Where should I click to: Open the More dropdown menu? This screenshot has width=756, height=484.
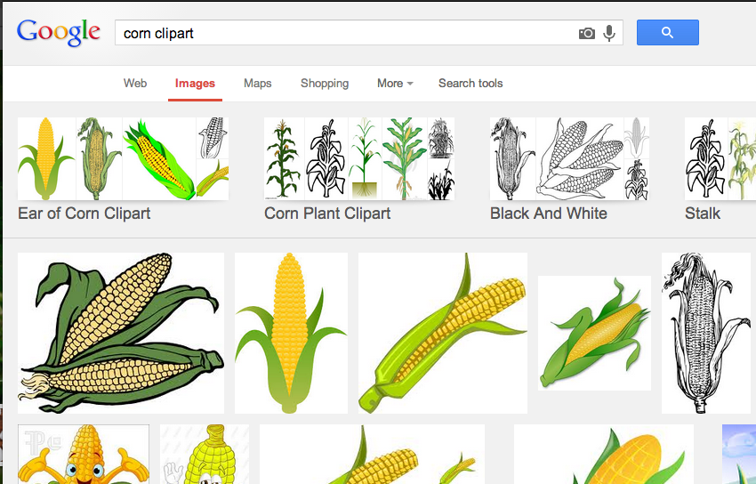[x=395, y=84]
